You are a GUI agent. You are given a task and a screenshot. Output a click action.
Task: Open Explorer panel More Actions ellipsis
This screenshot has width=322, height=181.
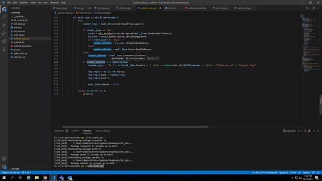47,8
